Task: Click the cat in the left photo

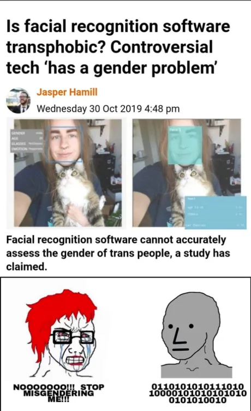Action: [x=77, y=194]
